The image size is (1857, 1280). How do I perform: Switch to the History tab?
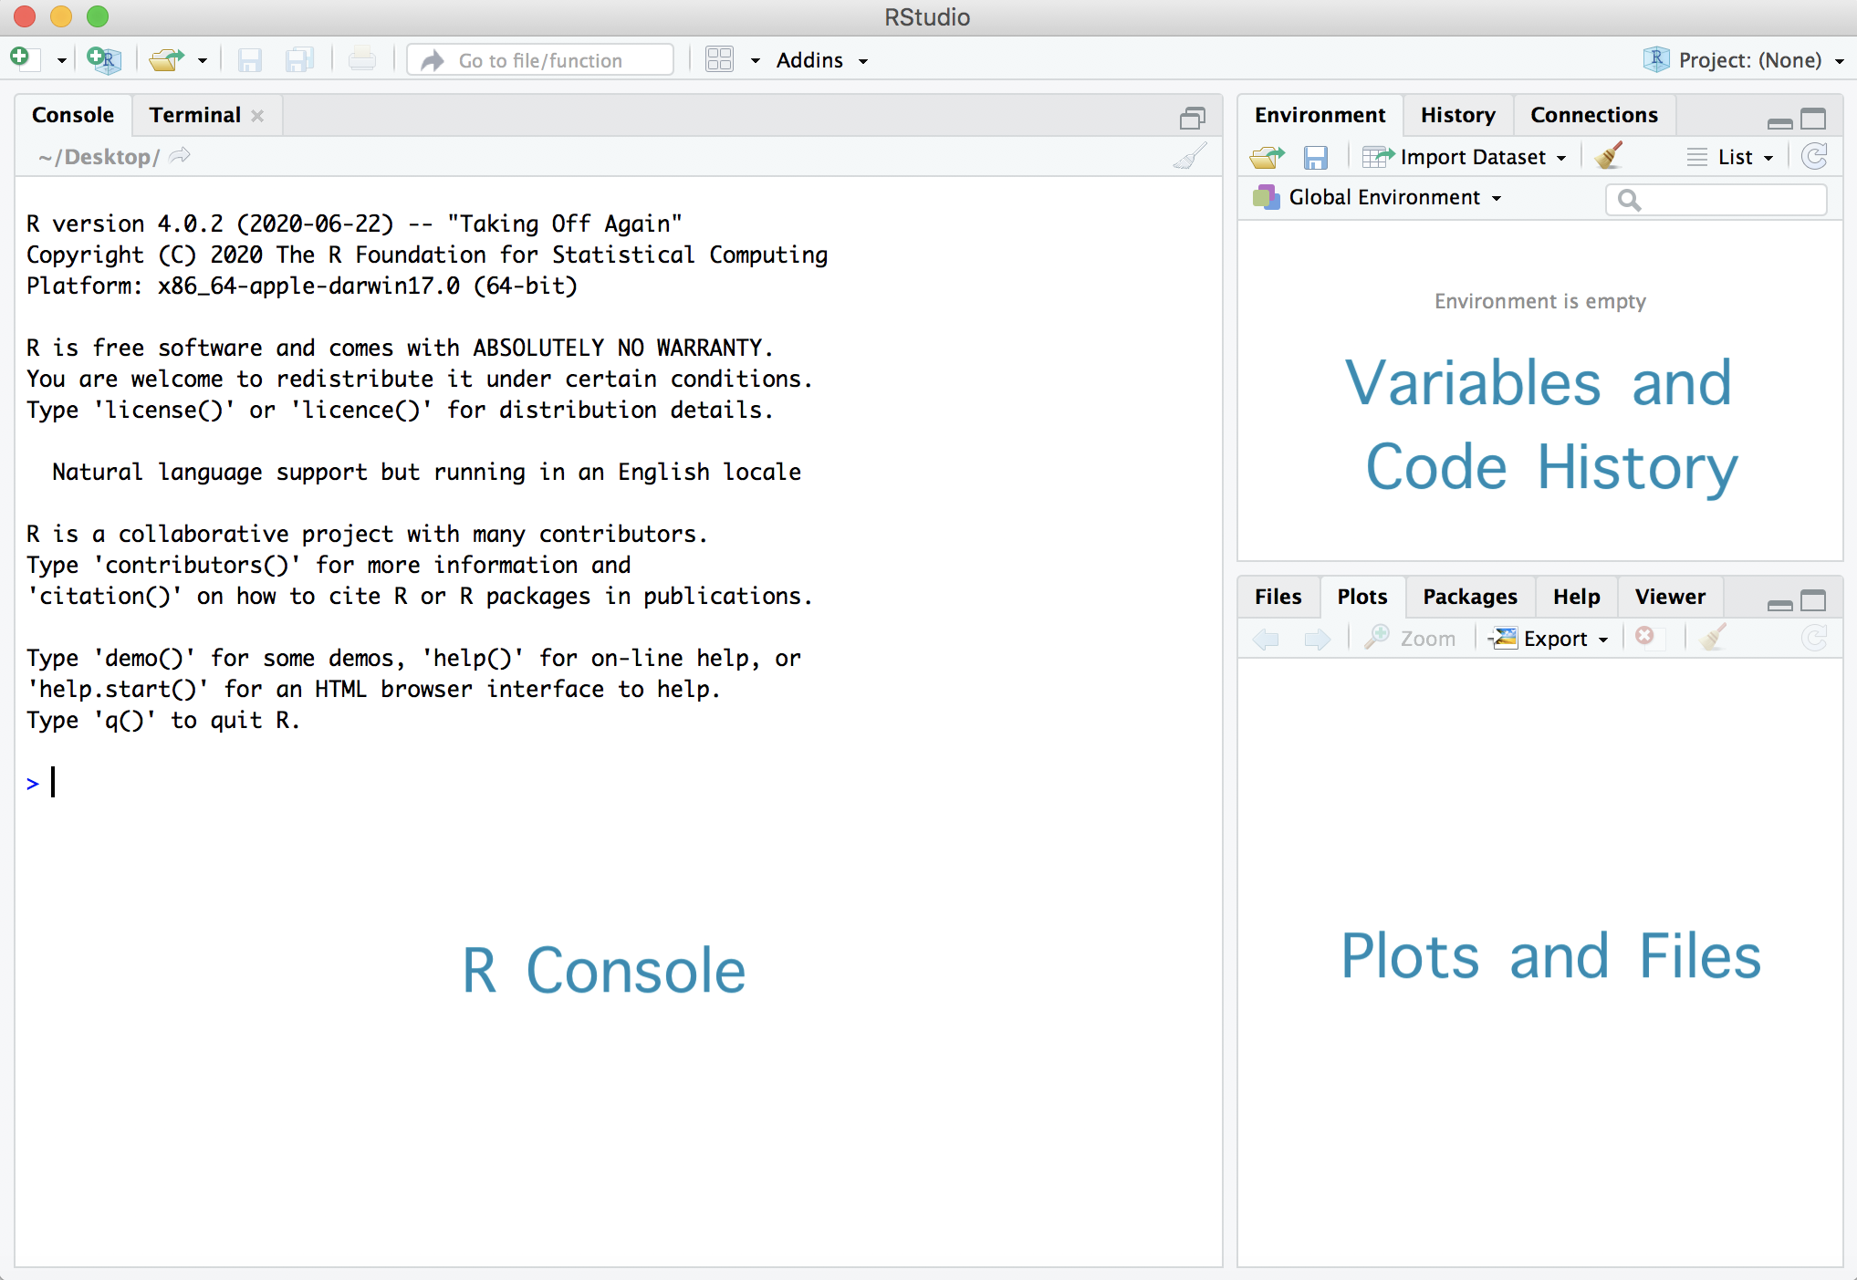coord(1457,115)
